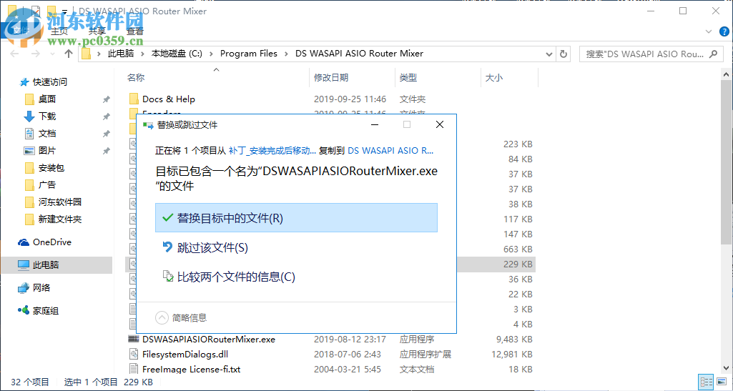This screenshot has height=391, width=733.
Task: Select Program Files breadcrumb
Action: pyautogui.click(x=249, y=54)
